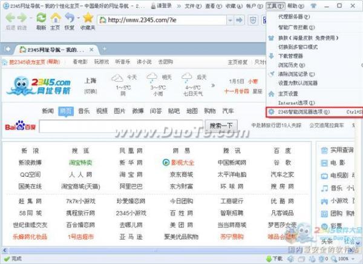
Task: Click the tab list icon left of tabs
Action: pos(7,49)
